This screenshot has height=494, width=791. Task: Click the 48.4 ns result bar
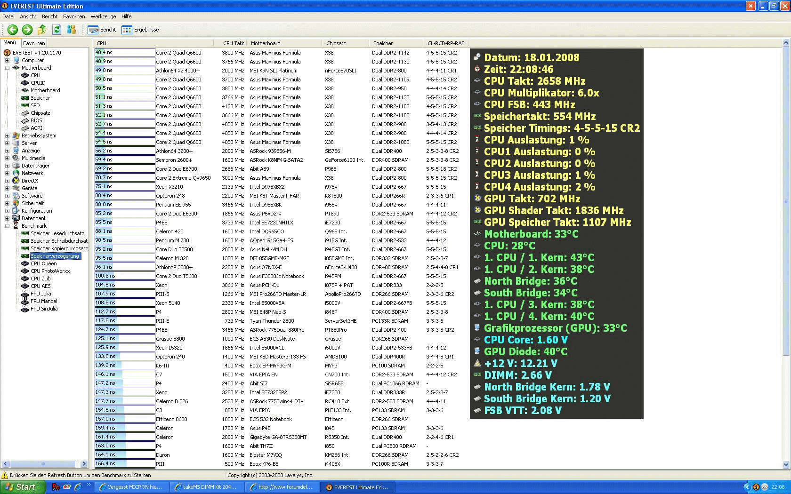coord(125,52)
